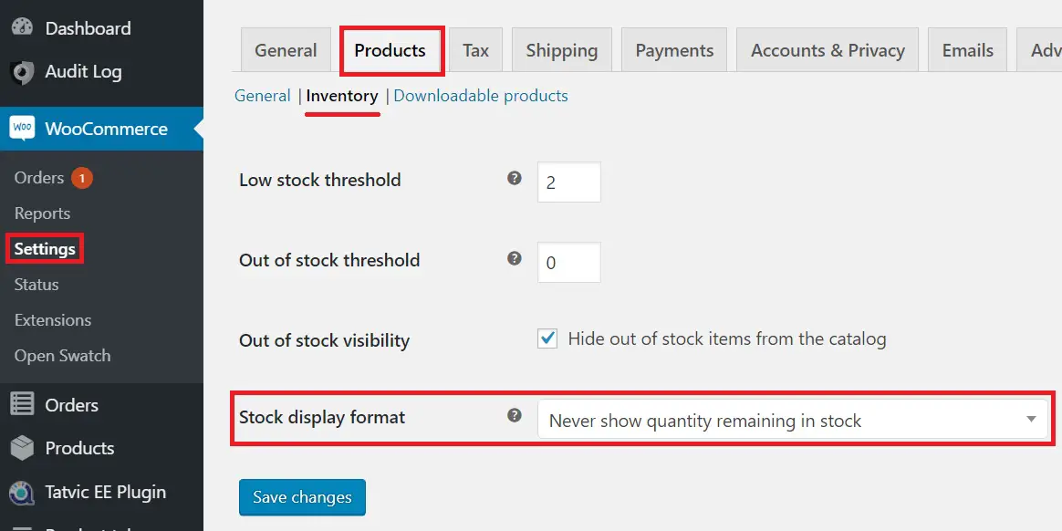This screenshot has width=1062, height=531.
Task: Click the Dashboard gauge icon
Action: pyautogui.click(x=22, y=27)
